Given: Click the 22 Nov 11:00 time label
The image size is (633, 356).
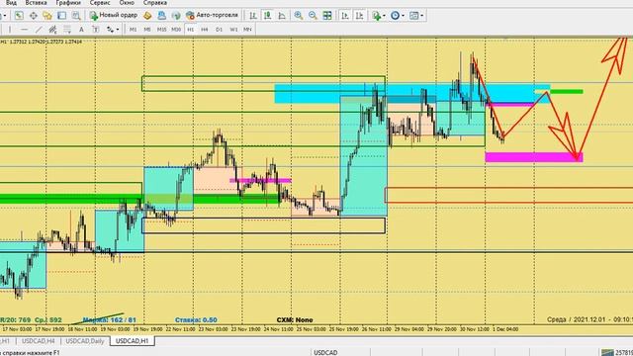Looking at the screenshot, I should coord(180,329).
